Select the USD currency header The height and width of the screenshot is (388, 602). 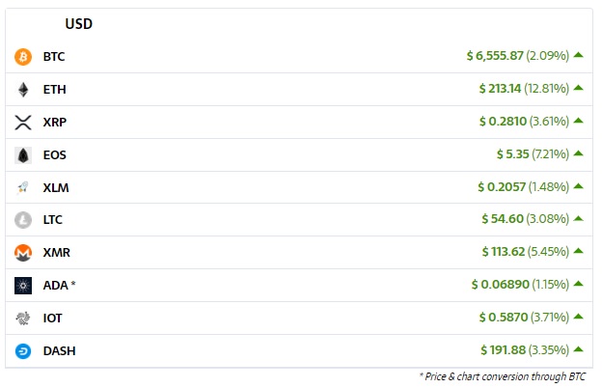[x=79, y=24]
